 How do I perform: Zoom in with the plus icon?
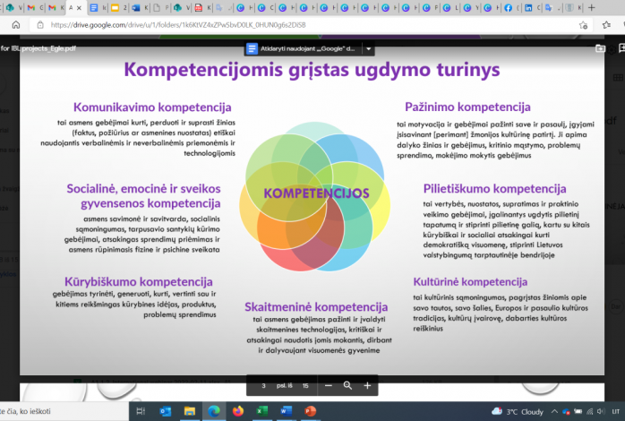click(367, 385)
